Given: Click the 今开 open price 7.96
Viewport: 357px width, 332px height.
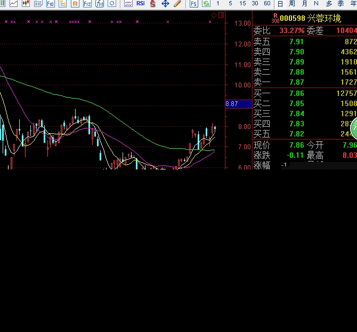Looking at the screenshot, I should click(x=350, y=145).
